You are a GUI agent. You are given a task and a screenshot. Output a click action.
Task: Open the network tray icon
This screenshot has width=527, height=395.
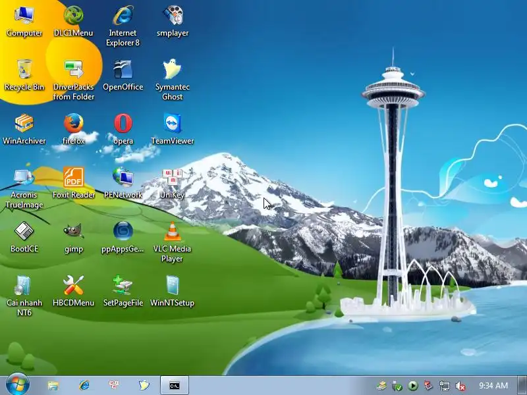444,386
